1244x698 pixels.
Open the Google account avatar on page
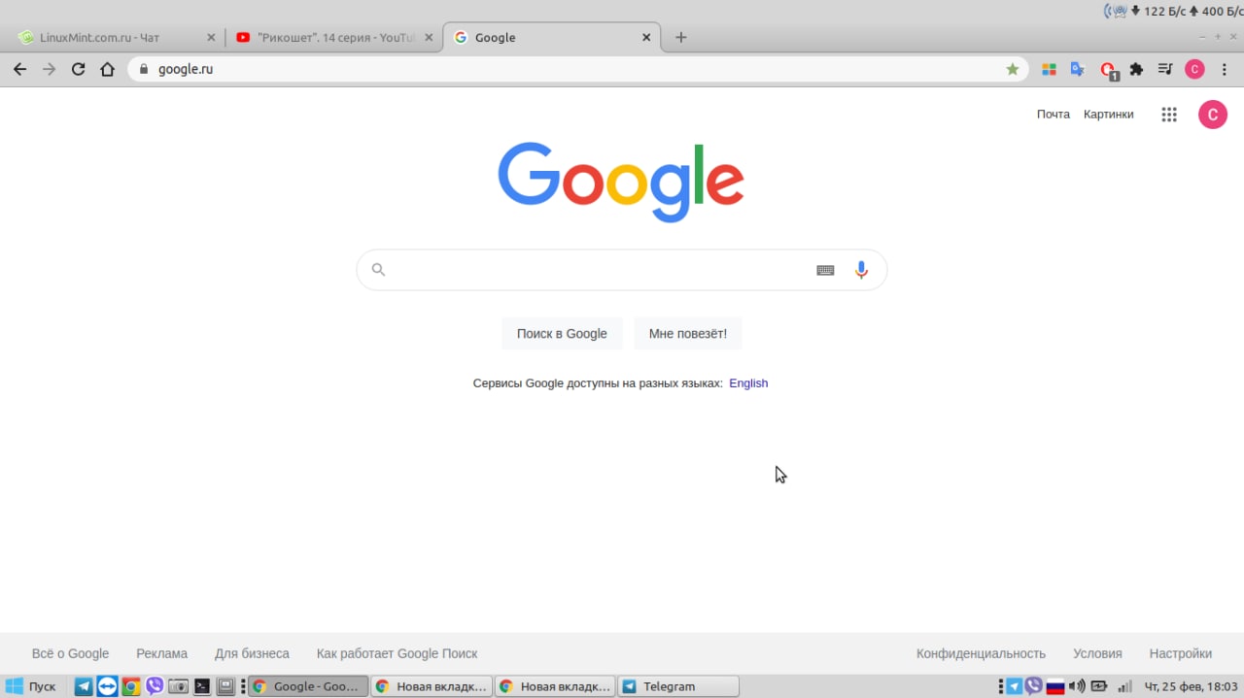[1212, 115]
